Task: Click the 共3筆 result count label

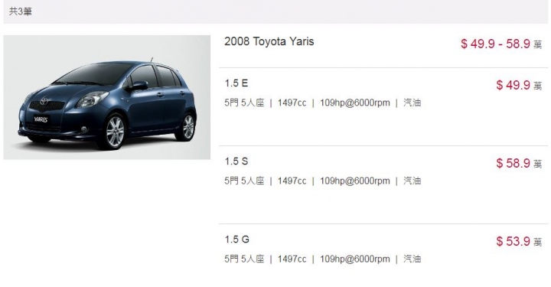Action: (x=21, y=11)
